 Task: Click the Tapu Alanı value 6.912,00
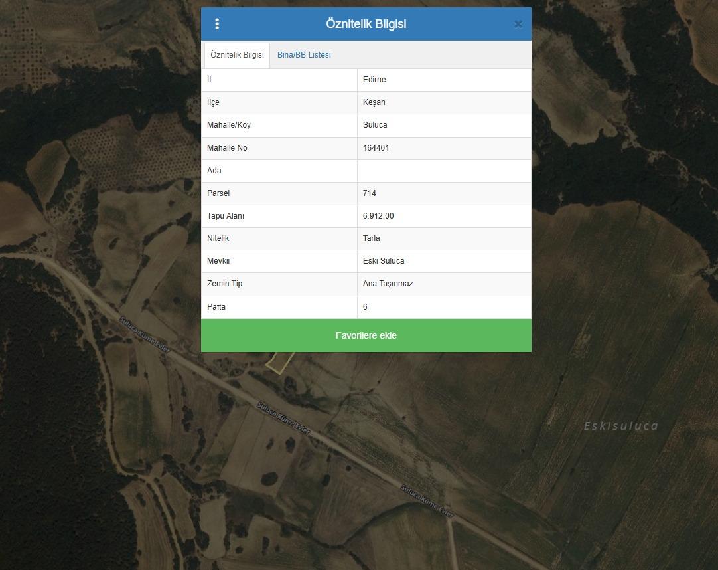click(x=378, y=216)
